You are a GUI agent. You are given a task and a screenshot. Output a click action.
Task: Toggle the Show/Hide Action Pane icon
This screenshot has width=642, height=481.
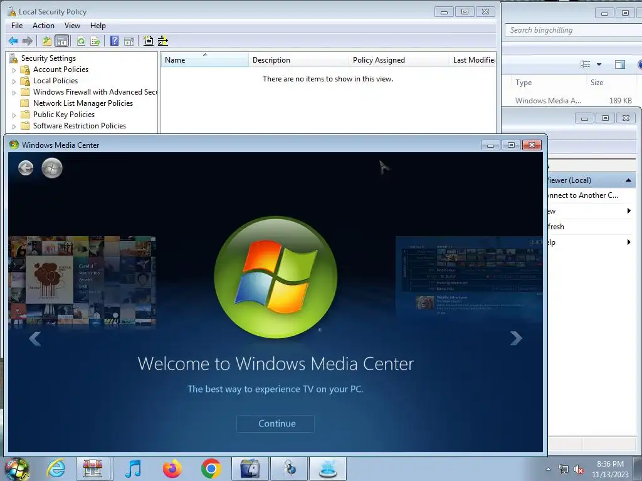coord(129,41)
